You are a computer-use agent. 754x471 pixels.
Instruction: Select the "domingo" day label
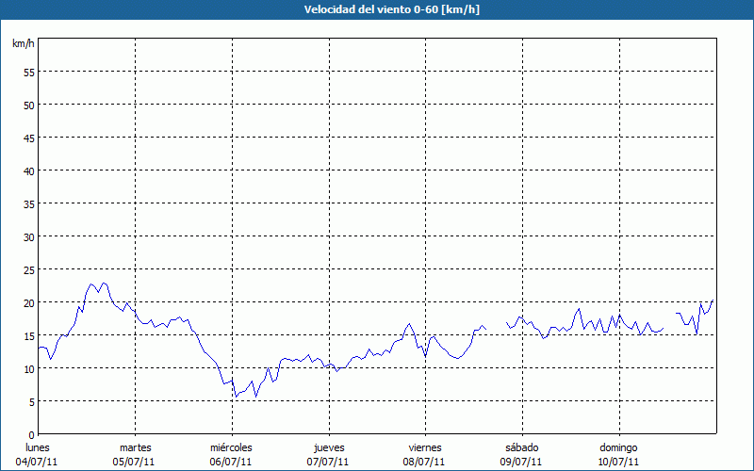(618, 447)
